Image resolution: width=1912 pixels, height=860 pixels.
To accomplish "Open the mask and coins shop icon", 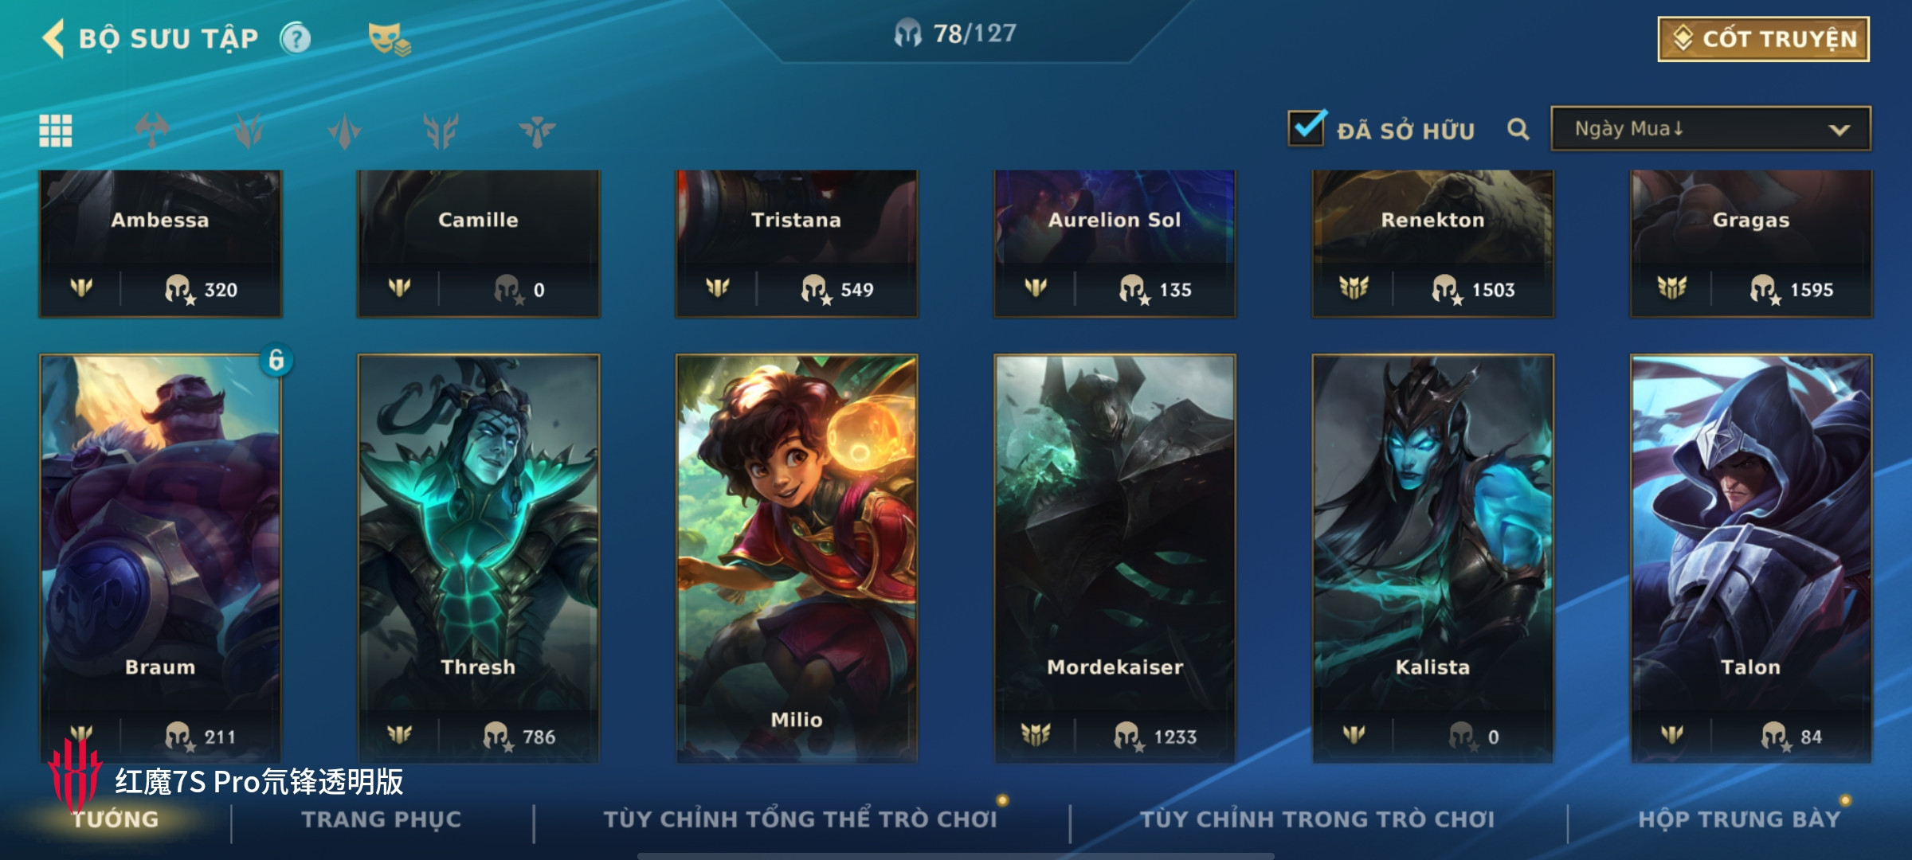I will (x=389, y=39).
